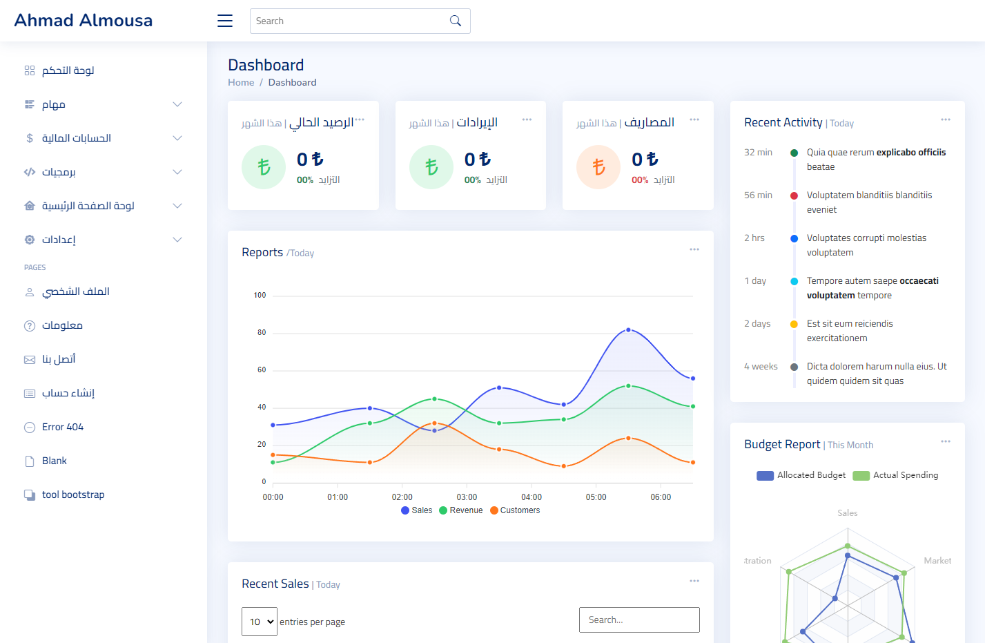Expand the الحسابات المالية sidebar section

tap(104, 138)
